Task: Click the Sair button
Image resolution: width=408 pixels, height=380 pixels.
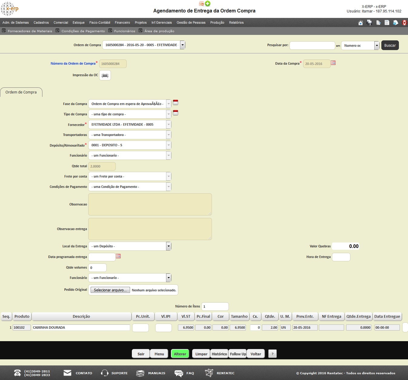Action: 141,354
